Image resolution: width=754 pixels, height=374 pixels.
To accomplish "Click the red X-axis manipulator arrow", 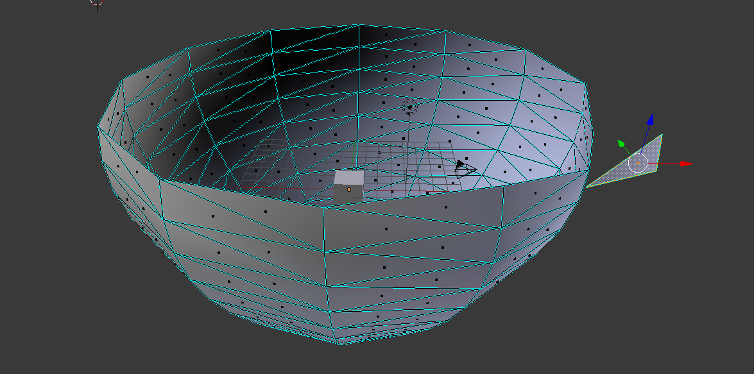I will click(x=686, y=164).
